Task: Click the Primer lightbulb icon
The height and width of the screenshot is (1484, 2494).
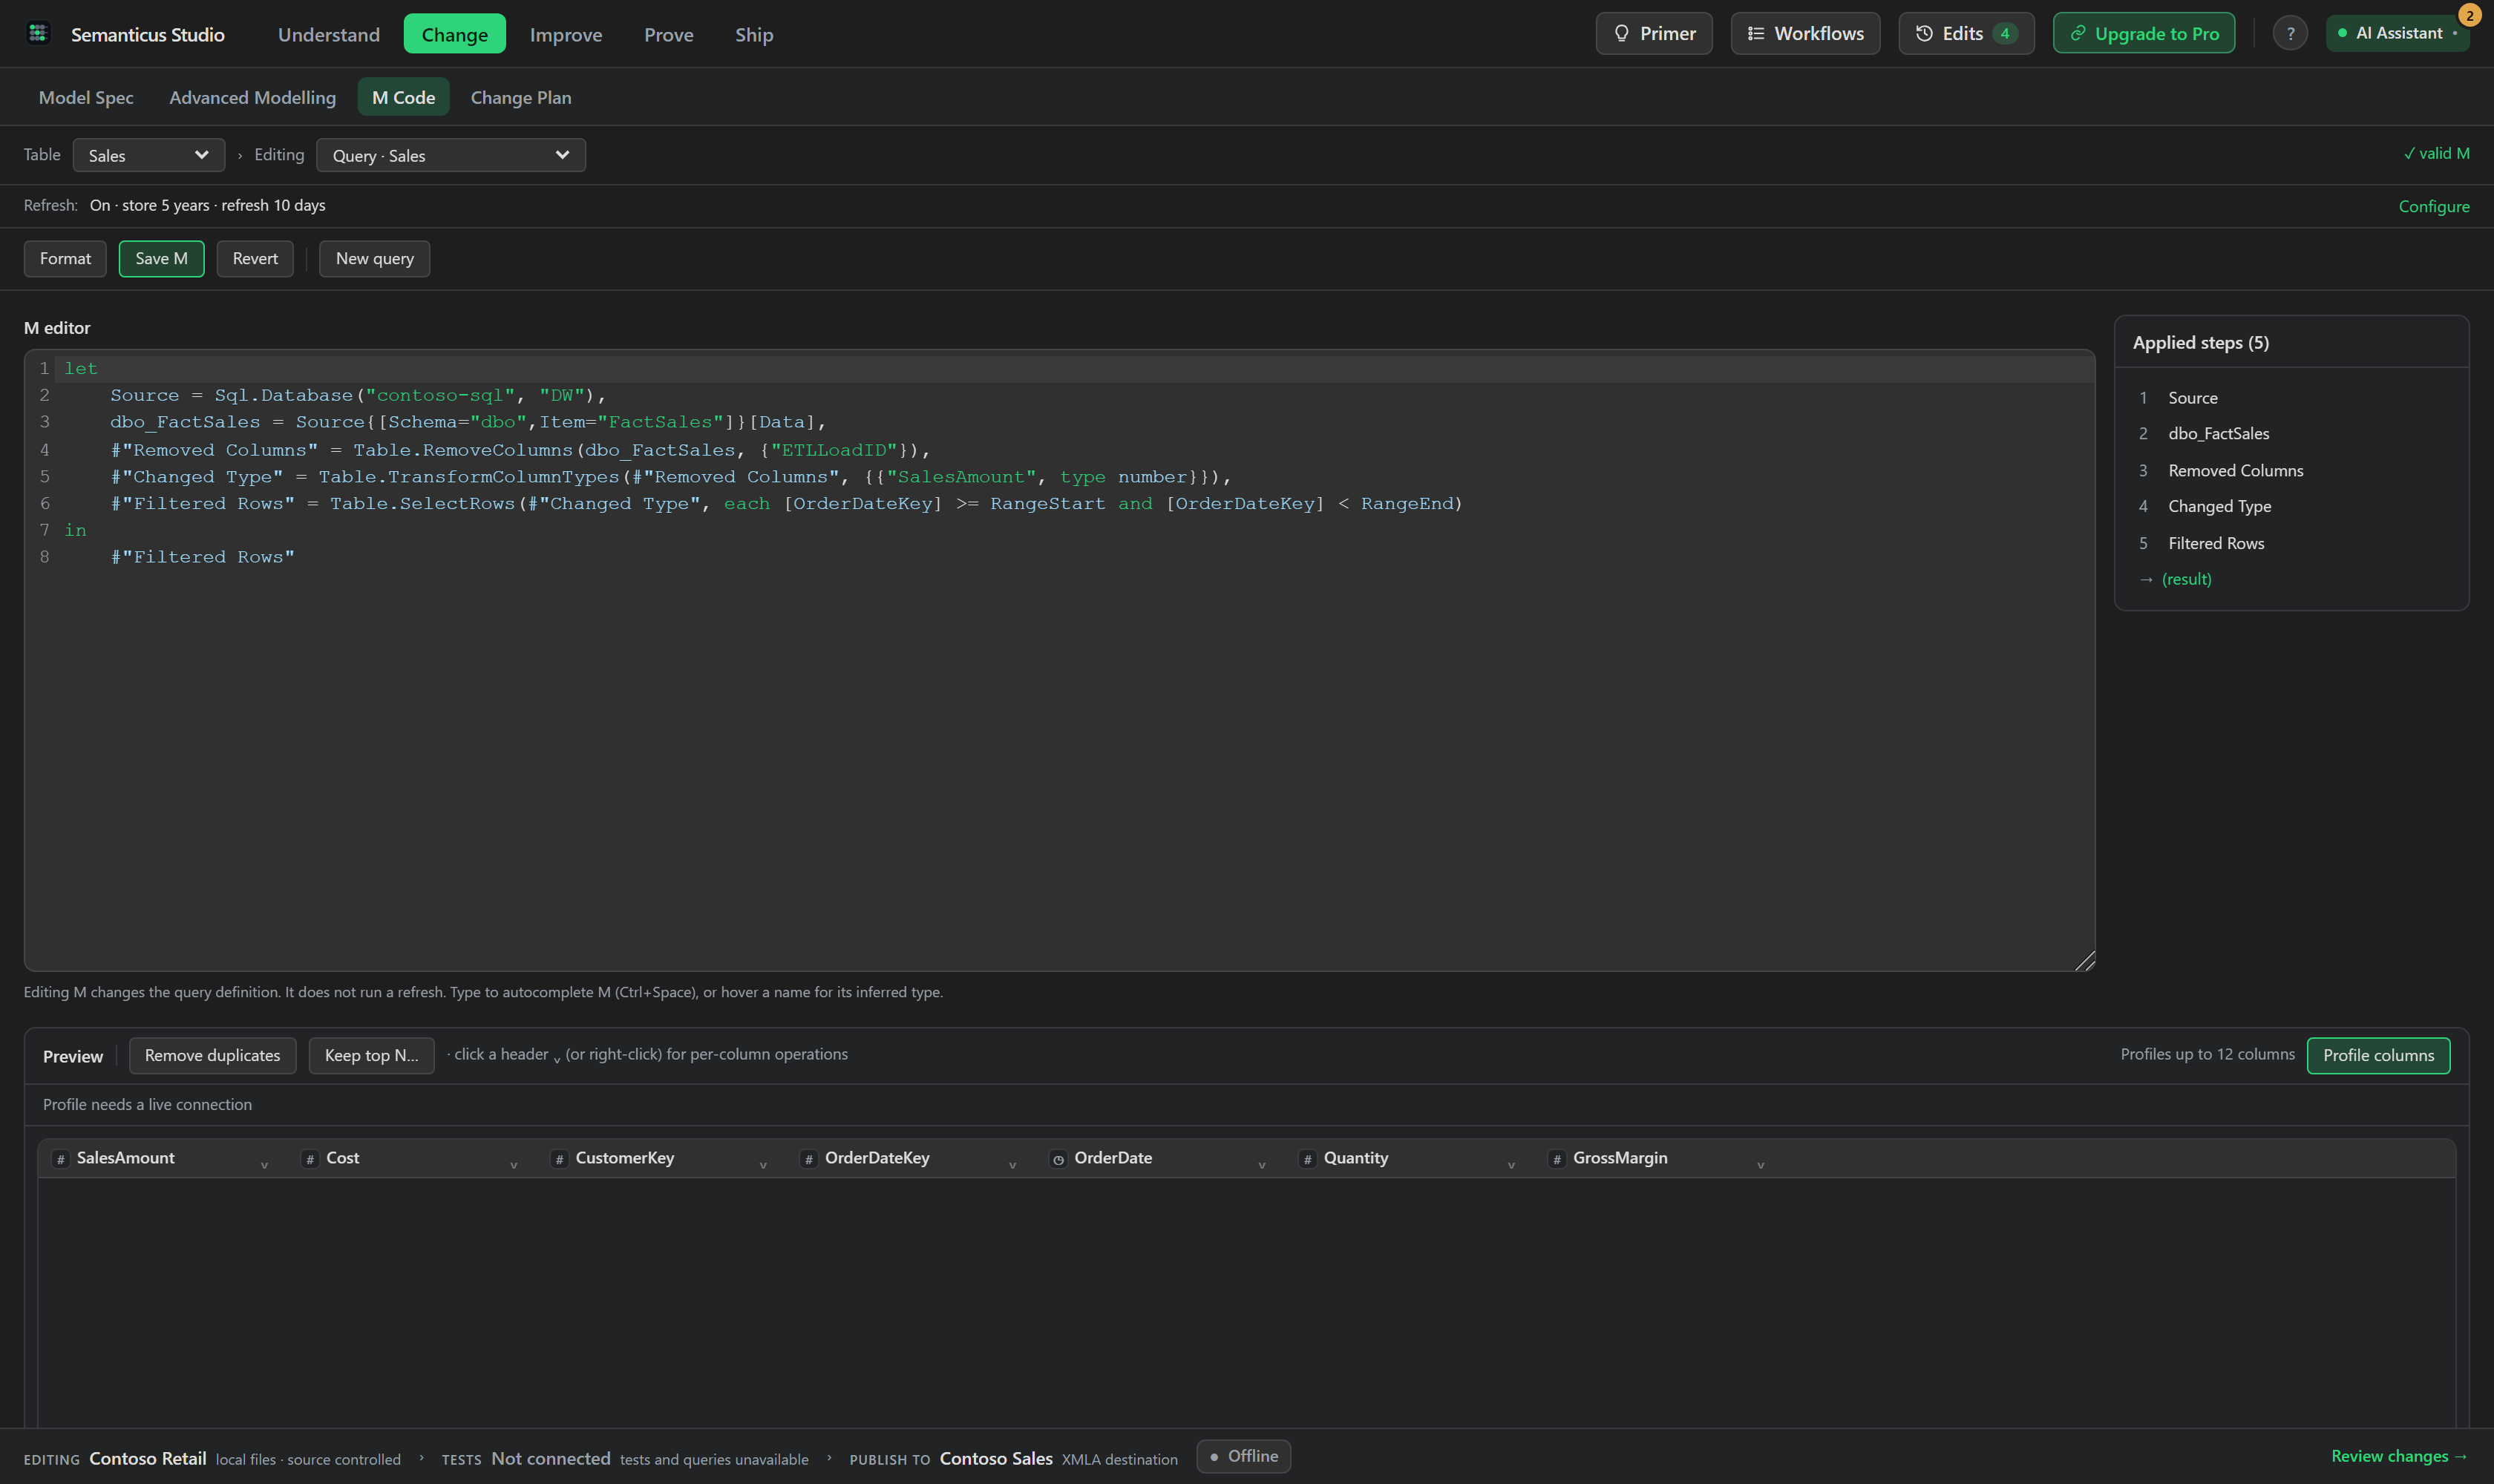Action: [x=1622, y=33]
